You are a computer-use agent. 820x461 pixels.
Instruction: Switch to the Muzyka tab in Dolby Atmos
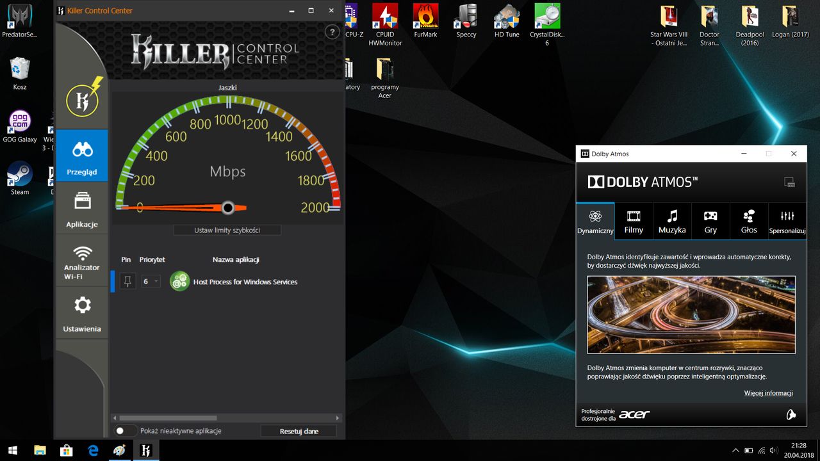(672, 221)
